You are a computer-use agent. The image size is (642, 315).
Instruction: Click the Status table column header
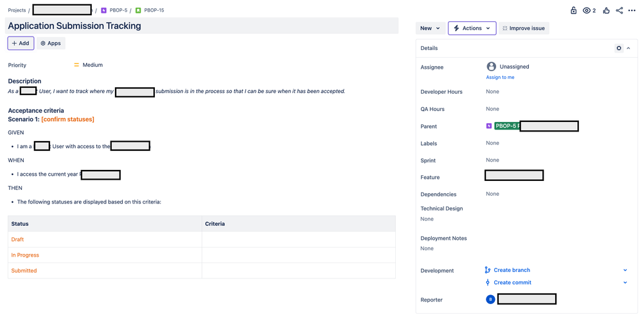tap(105, 224)
